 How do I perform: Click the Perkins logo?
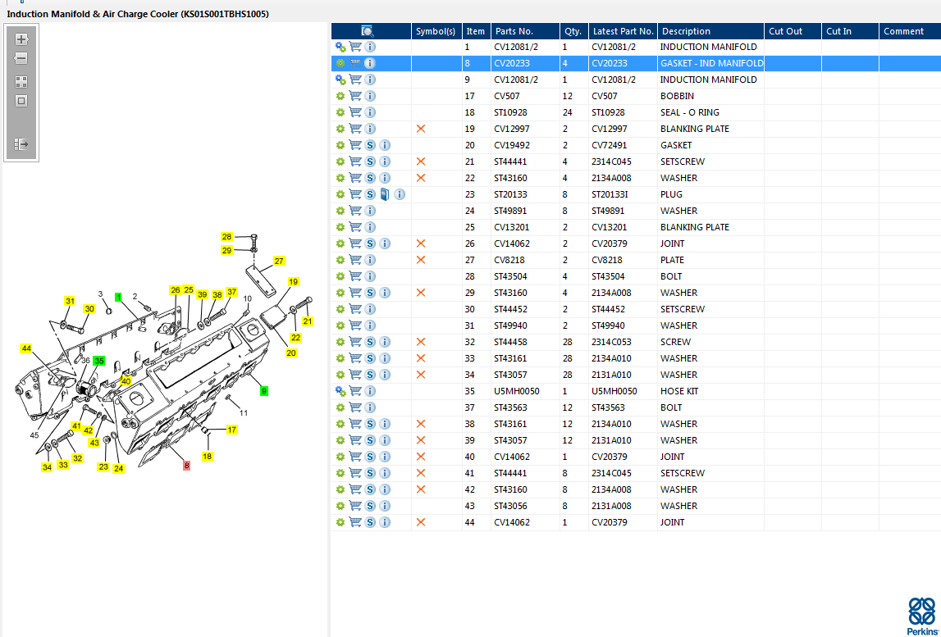coord(921,616)
